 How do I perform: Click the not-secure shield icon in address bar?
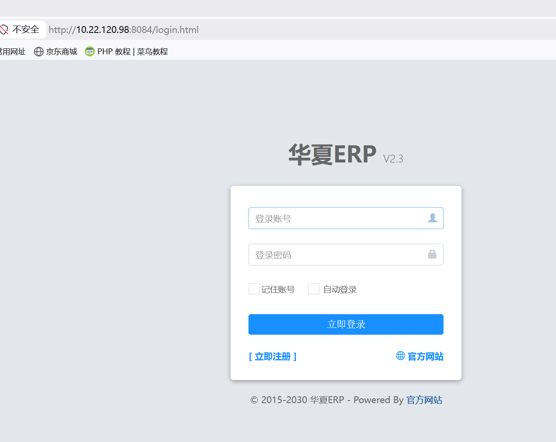click(4, 29)
